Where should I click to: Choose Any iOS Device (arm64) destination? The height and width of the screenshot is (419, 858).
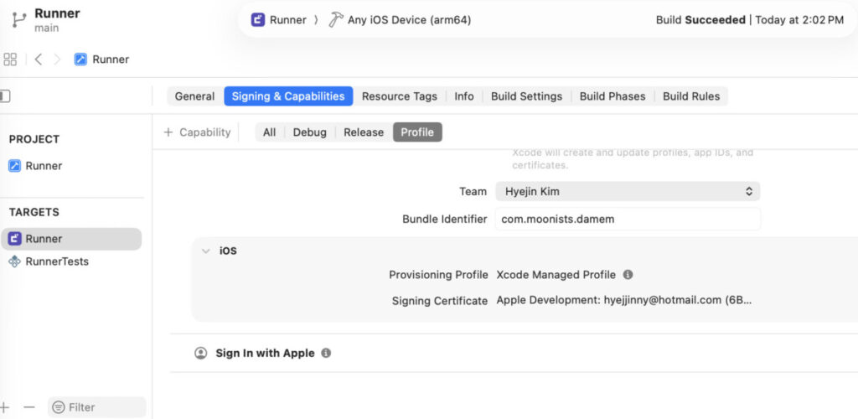point(409,20)
